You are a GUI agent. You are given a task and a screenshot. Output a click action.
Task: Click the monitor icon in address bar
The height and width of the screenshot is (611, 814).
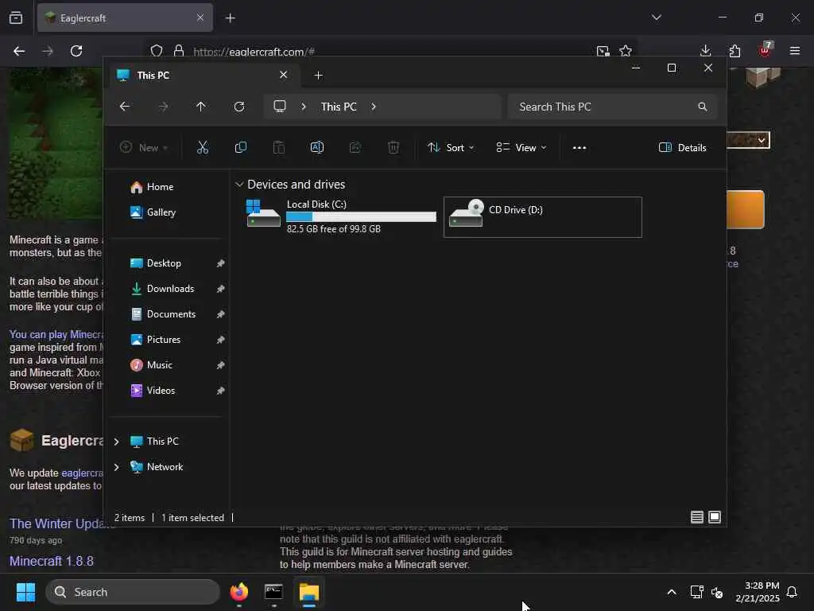click(x=280, y=107)
